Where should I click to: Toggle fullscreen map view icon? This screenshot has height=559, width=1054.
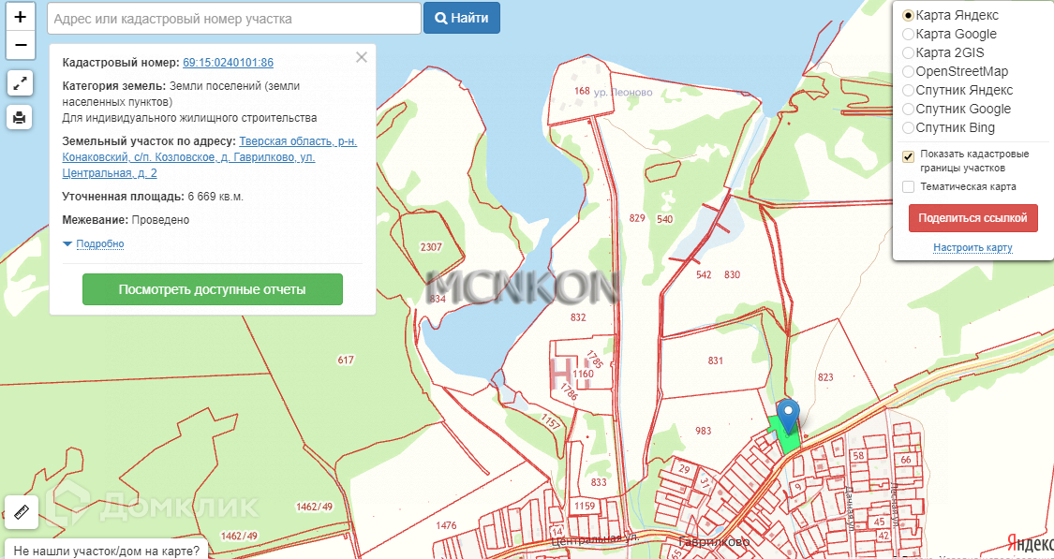pyautogui.click(x=21, y=83)
